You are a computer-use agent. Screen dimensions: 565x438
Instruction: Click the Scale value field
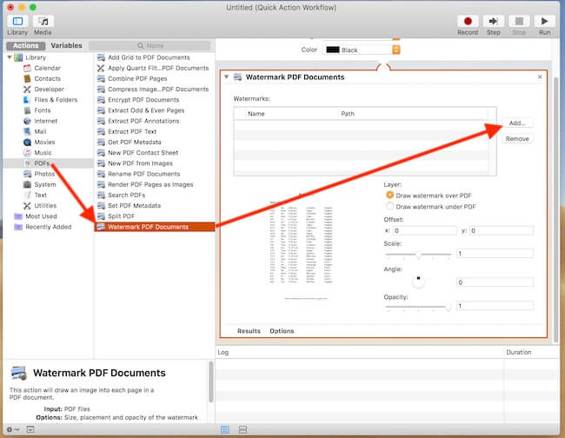pos(495,254)
